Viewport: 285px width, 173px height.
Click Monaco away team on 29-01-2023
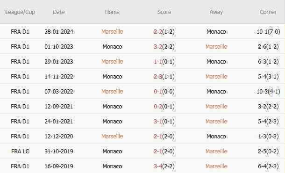[216, 62]
